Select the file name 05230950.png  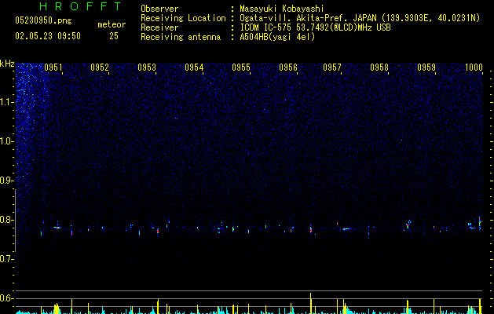pos(43,21)
